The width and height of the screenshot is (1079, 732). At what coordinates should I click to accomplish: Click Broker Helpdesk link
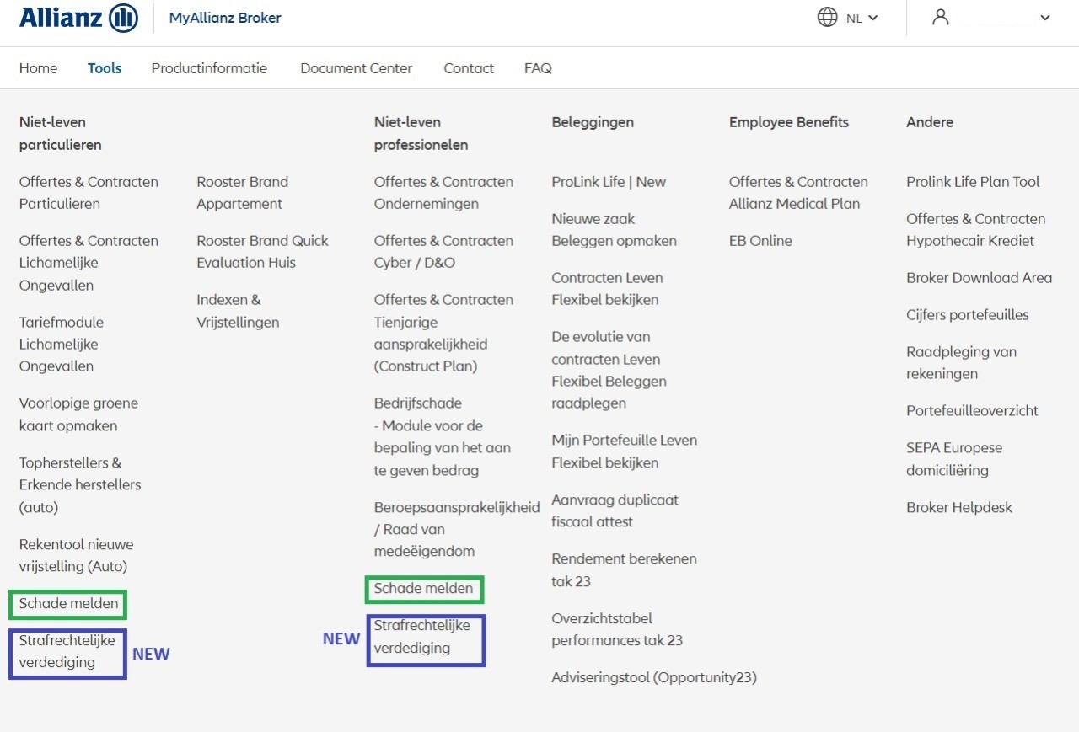point(959,507)
